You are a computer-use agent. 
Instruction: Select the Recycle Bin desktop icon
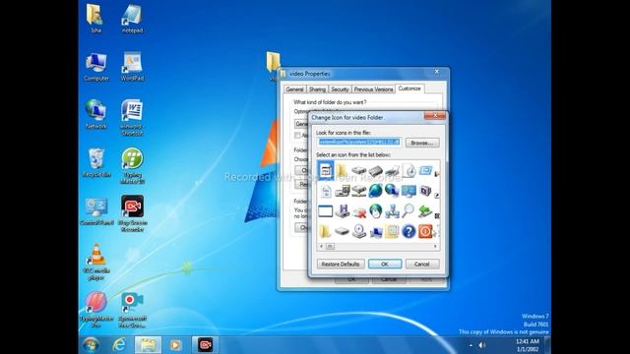point(96,163)
